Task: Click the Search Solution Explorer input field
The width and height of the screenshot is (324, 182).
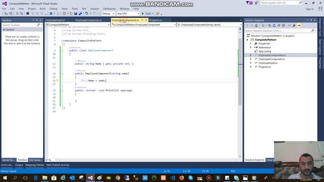Action: click(278, 30)
